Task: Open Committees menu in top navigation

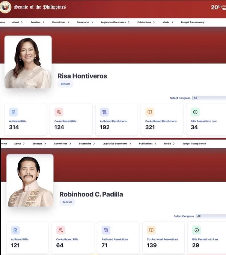Action: coord(59,22)
